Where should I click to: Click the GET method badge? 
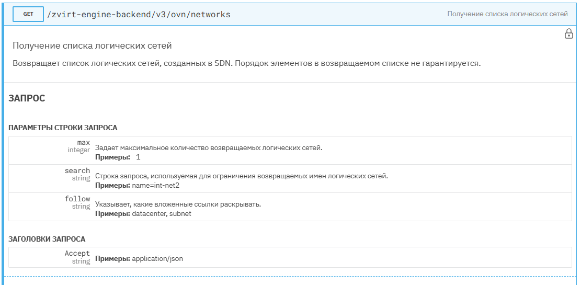pos(28,14)
